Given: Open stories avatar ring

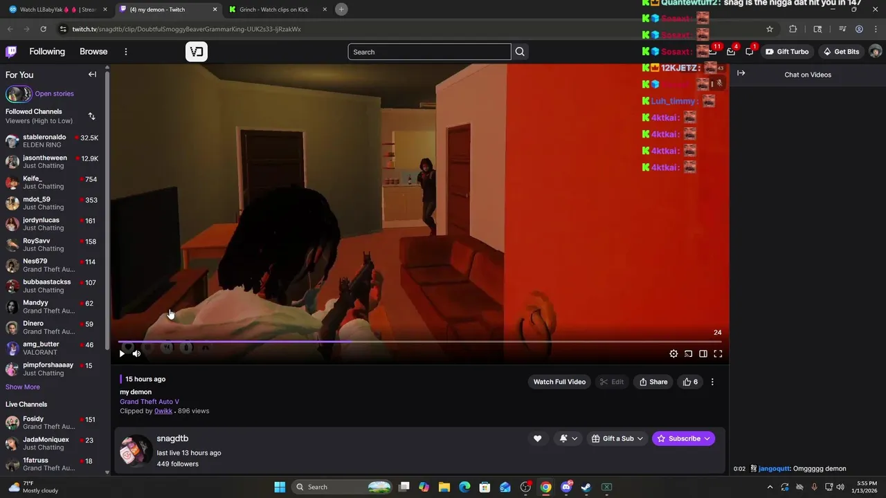Looking at the screenshot, I should [19, 94].
